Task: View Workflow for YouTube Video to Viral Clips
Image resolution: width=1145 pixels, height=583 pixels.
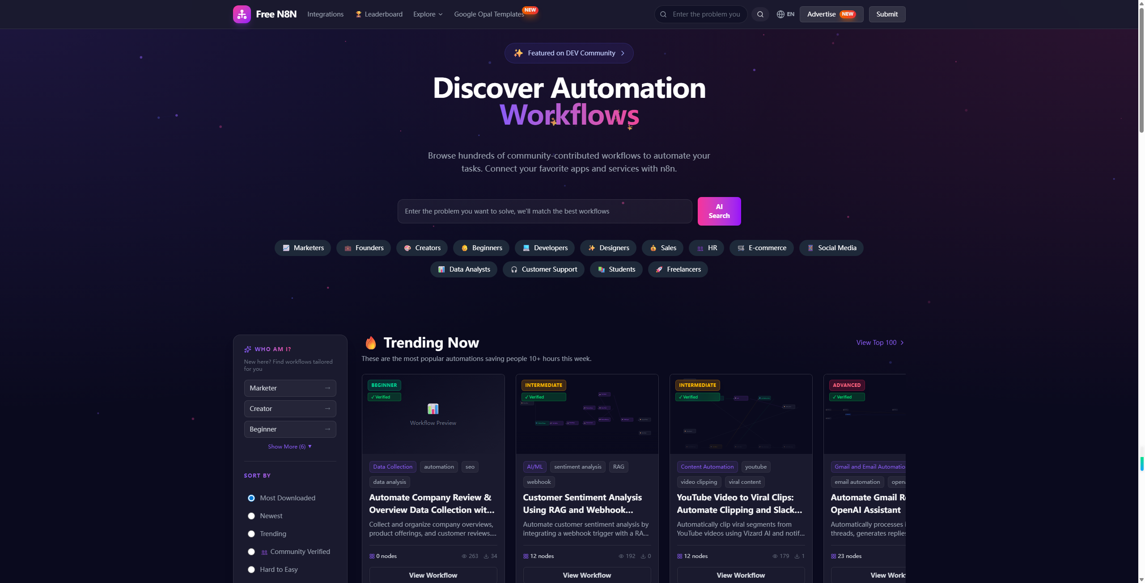Action: click(x=741, y=575)
